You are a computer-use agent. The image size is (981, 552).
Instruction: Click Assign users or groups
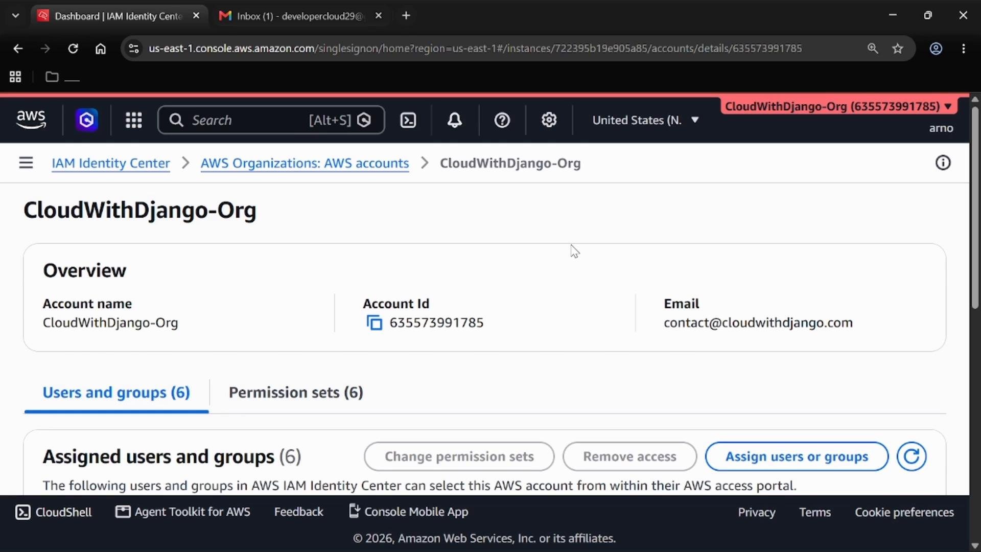pos(797,456)
